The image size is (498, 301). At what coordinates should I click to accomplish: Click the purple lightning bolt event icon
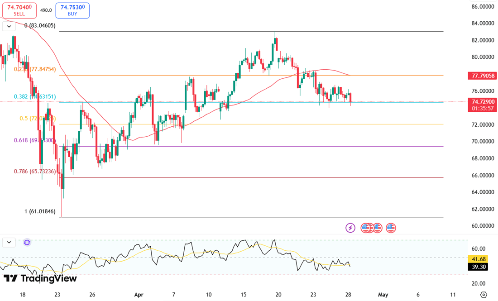tap(350, 228)
